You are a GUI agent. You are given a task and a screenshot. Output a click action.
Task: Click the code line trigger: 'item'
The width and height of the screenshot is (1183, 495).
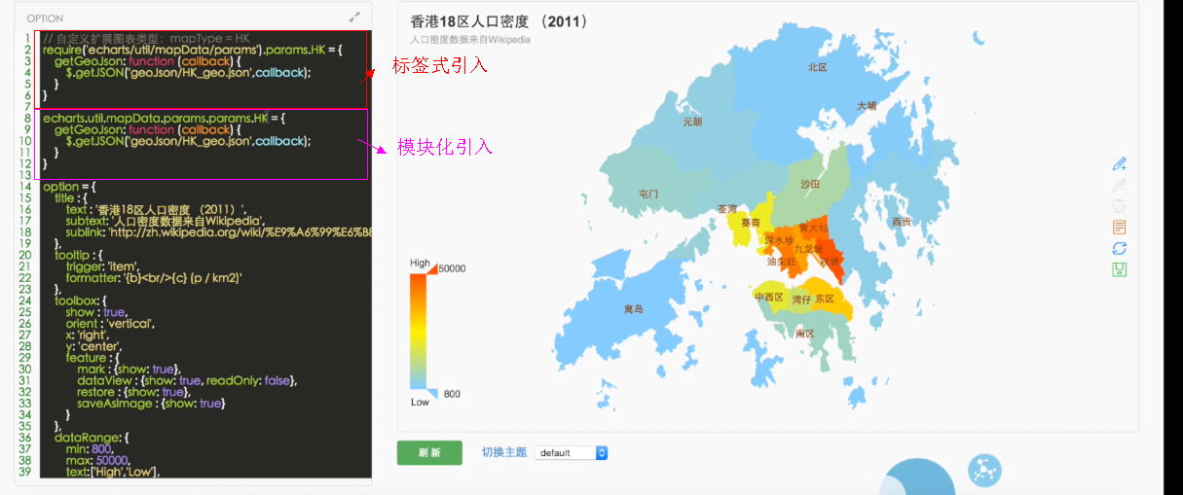click(x=102, y=266)
